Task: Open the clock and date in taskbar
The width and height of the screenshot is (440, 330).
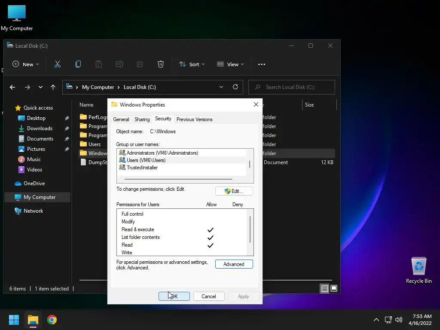Action: [420, 320]
